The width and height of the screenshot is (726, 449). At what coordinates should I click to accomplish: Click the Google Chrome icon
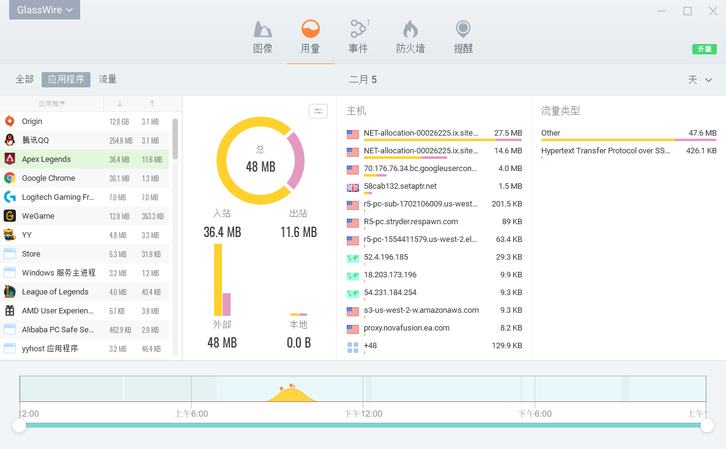[x=10, y=178]
